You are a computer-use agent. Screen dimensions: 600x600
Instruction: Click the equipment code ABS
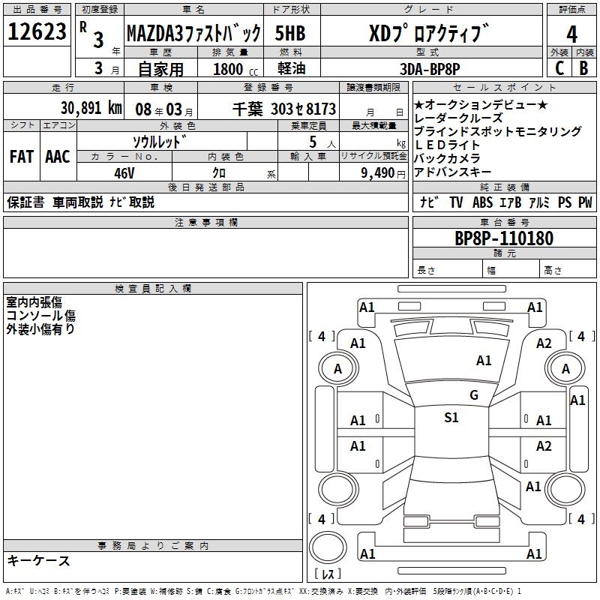[482, 202]
